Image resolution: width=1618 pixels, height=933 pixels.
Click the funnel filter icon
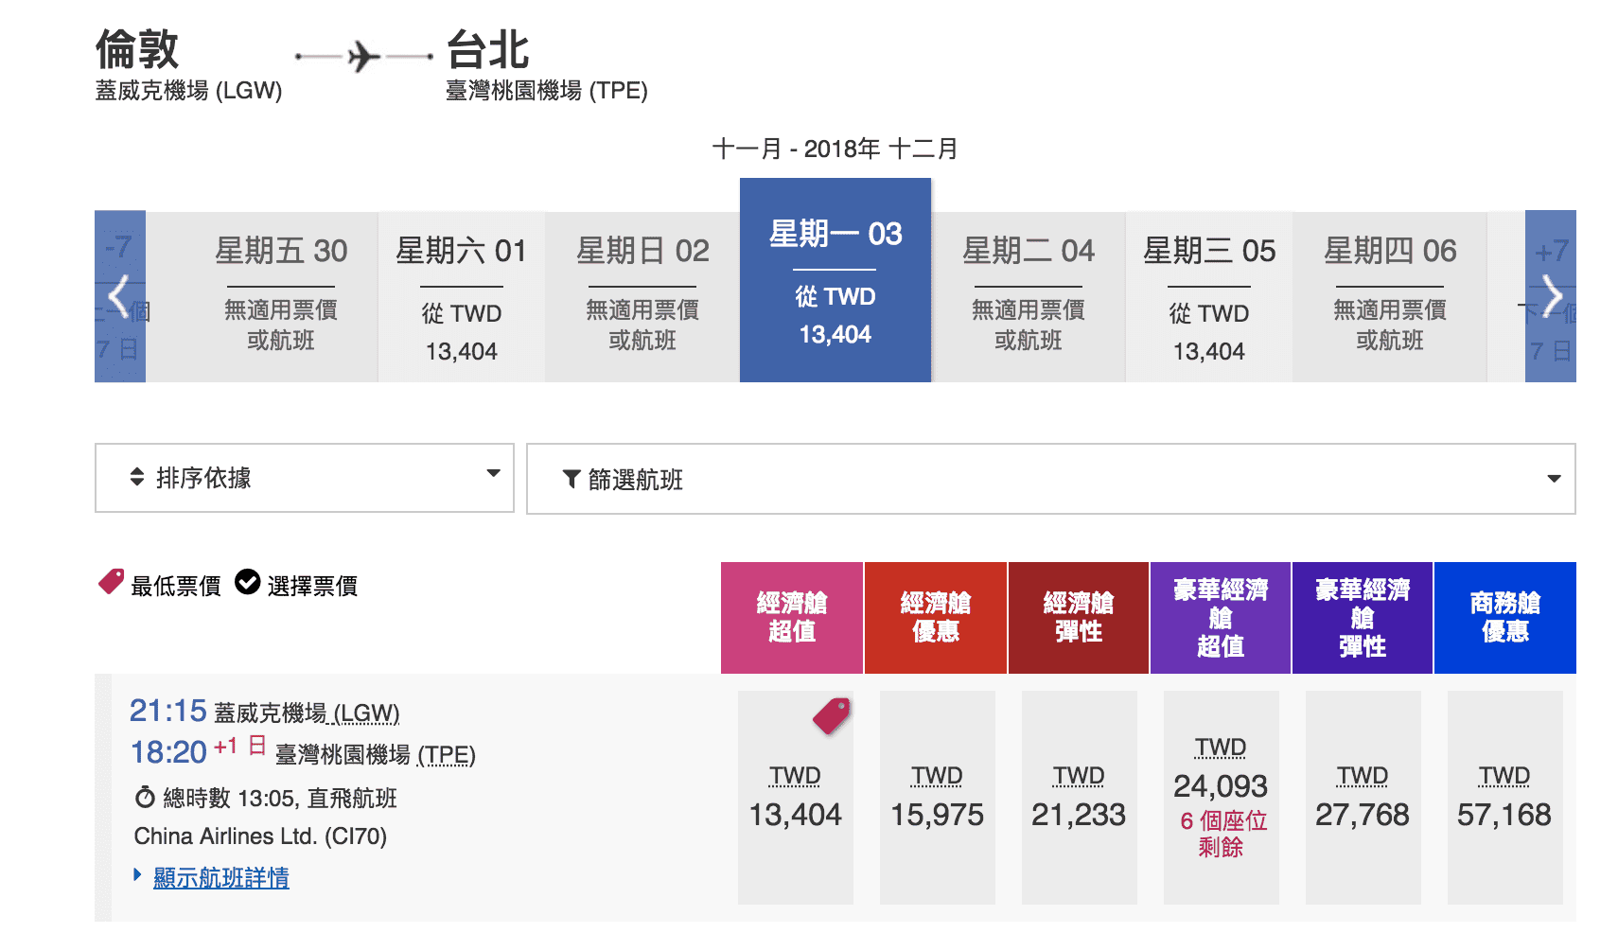tap(572, 480)
